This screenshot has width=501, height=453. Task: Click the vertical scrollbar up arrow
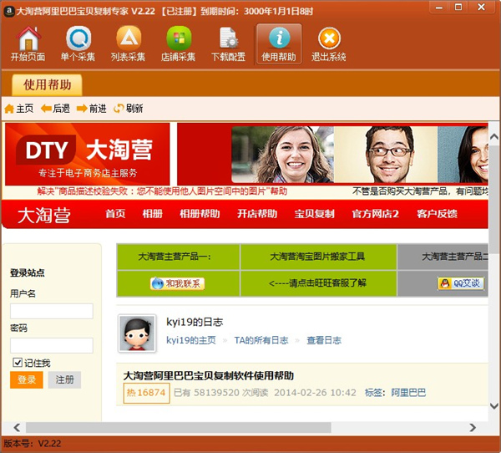coord(494,137)
